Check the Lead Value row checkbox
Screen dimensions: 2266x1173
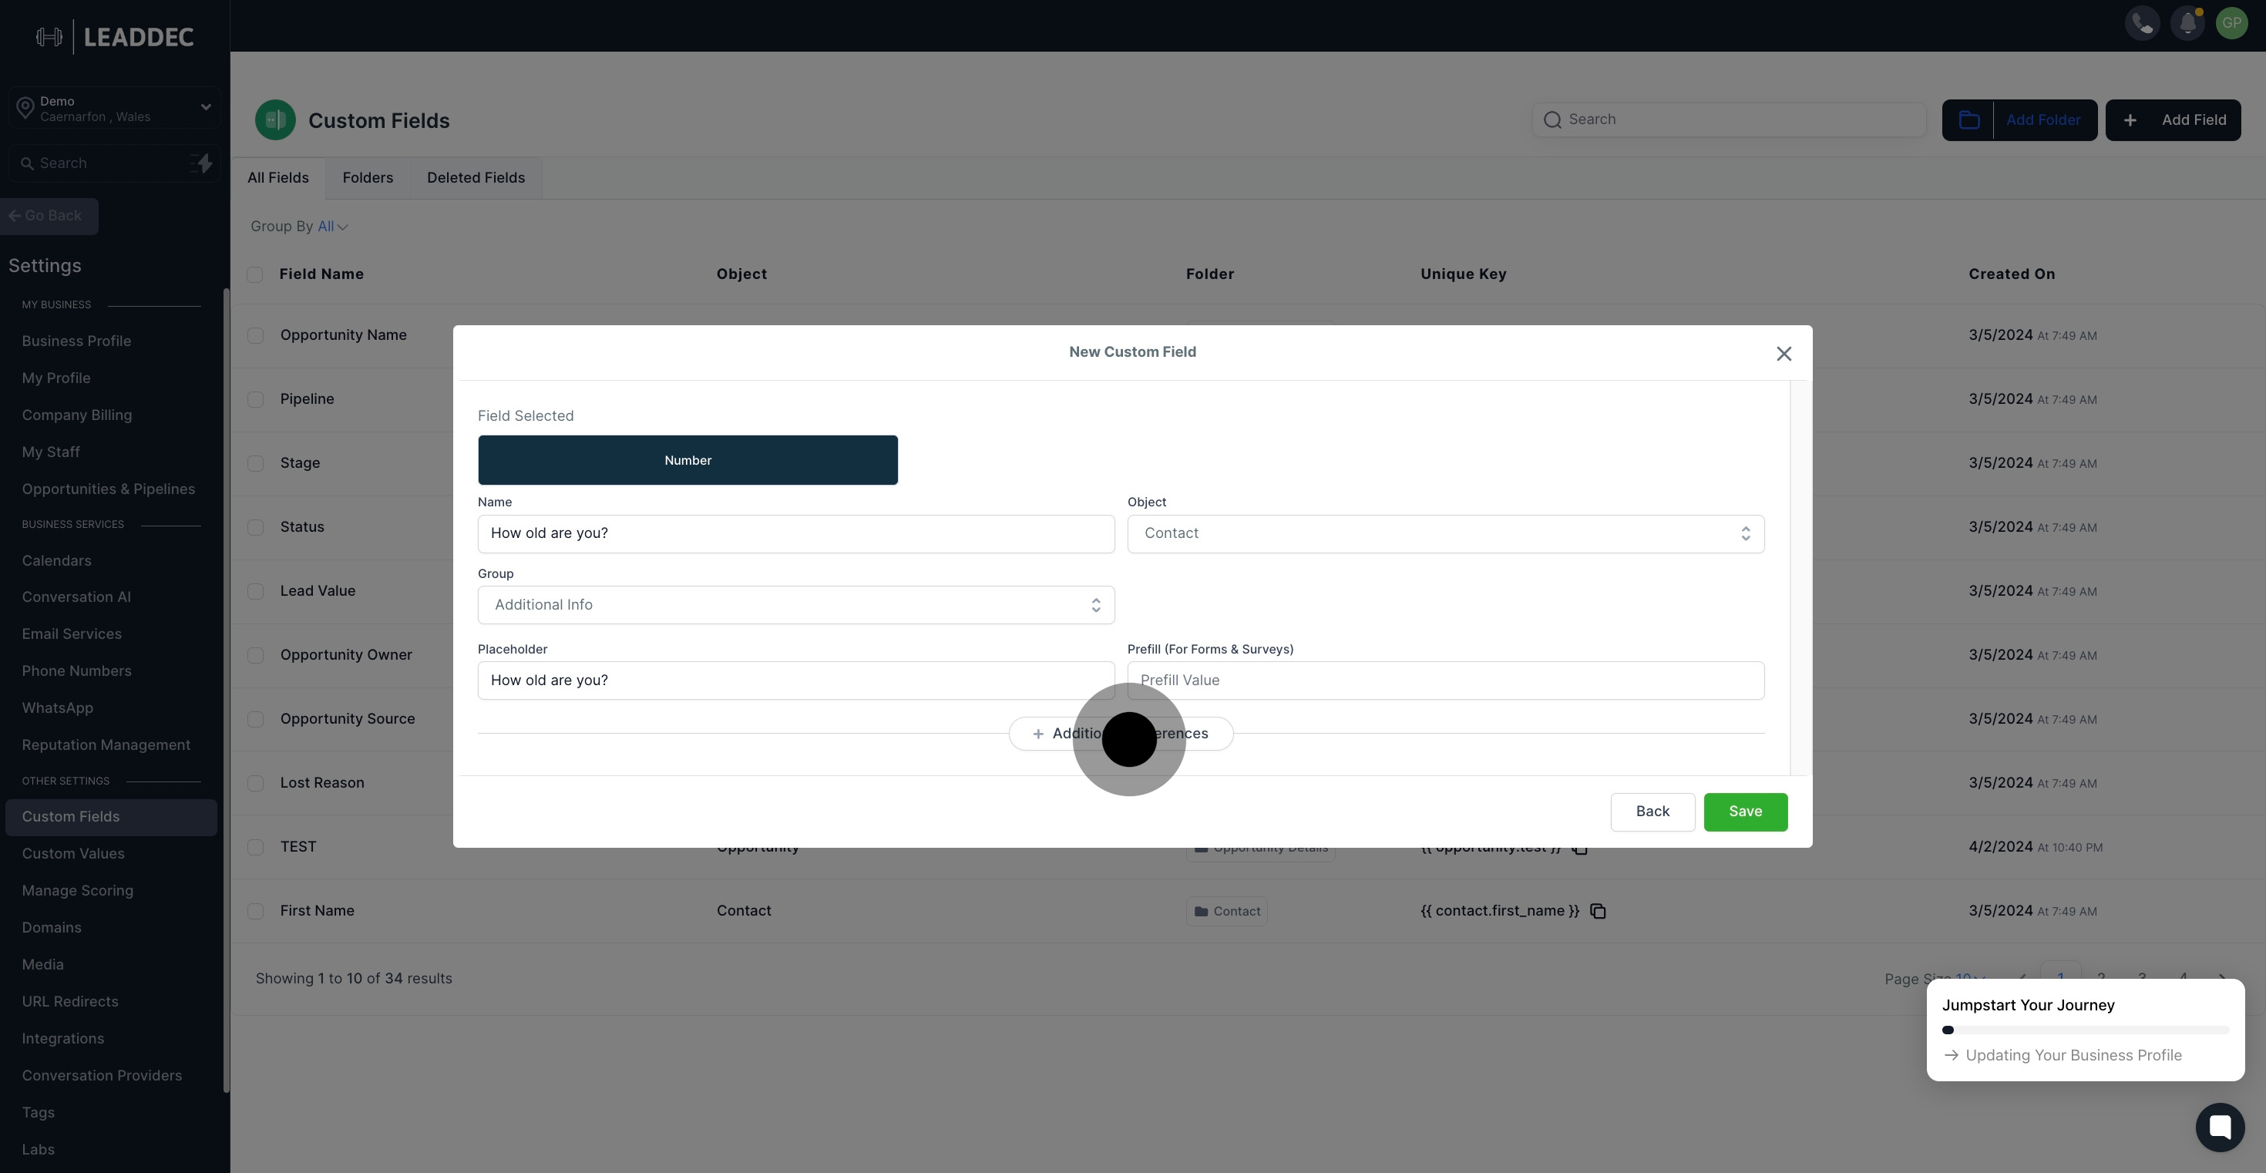pos(255,592)
